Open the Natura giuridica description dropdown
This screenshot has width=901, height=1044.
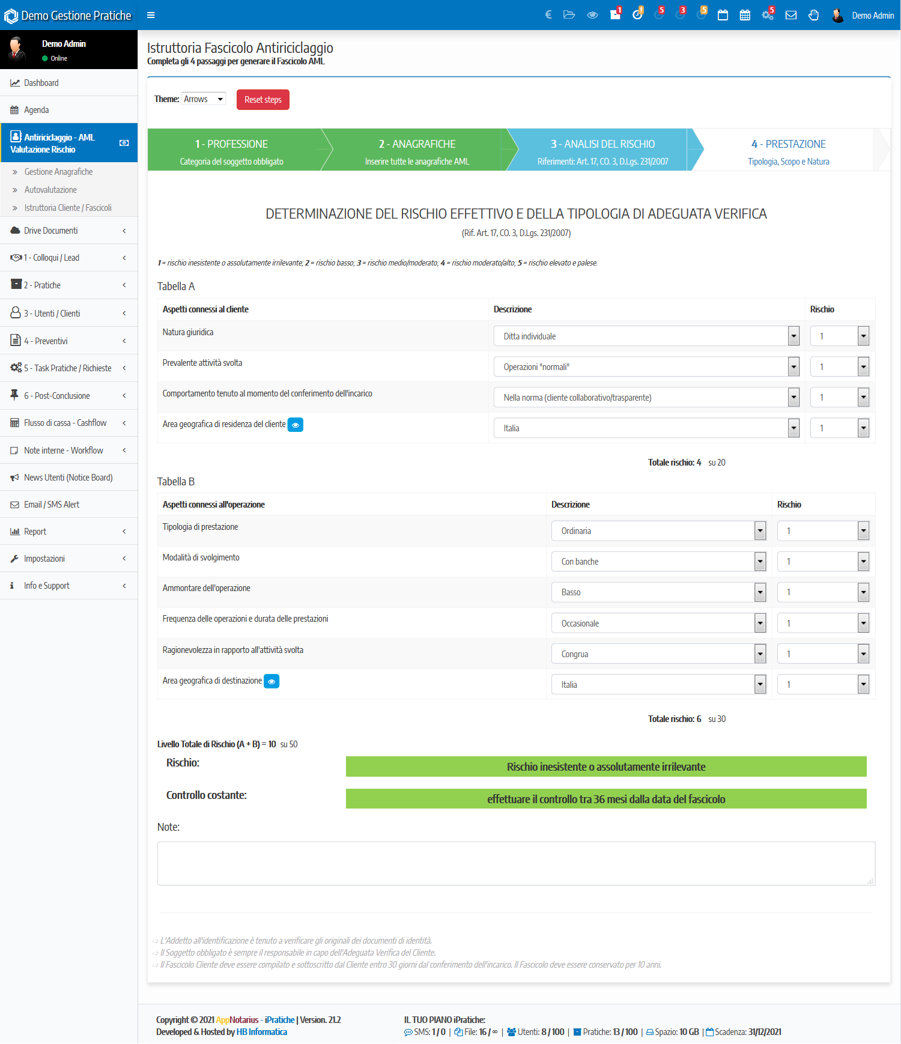646,336
